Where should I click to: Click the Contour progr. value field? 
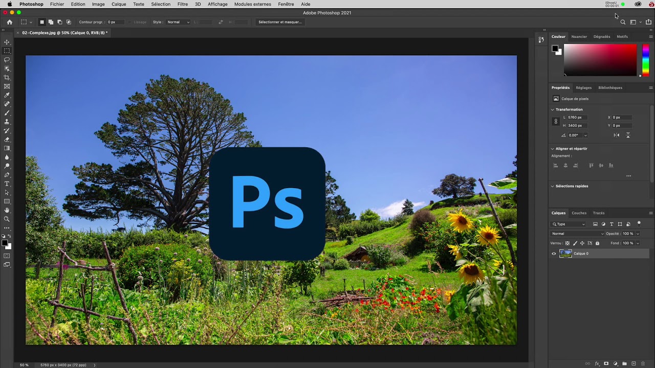point(115,22)
